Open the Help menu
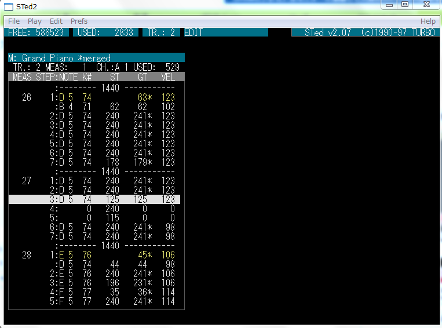The height and width of the screenshot is (328, 442). click(x=428, y=21)
